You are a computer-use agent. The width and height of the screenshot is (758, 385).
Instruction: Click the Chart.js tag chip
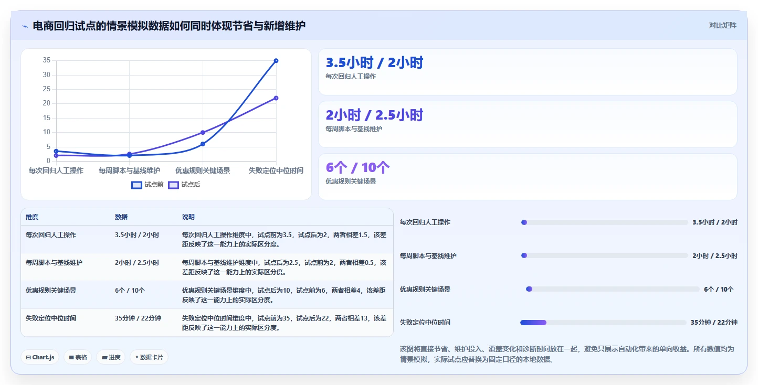[40, 357]
